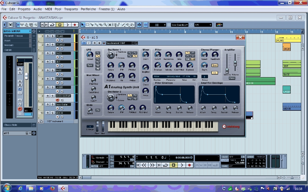Image resolution: width=308 pixels, height=192 pixels.
Task: Open the grid snap mode dropdown
Action: click(x=158, y=25)
